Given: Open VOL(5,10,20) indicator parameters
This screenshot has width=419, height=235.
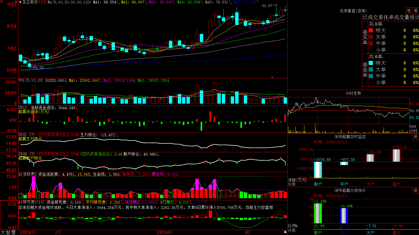Looking at the screenshot, I should (x=31, y=80).
